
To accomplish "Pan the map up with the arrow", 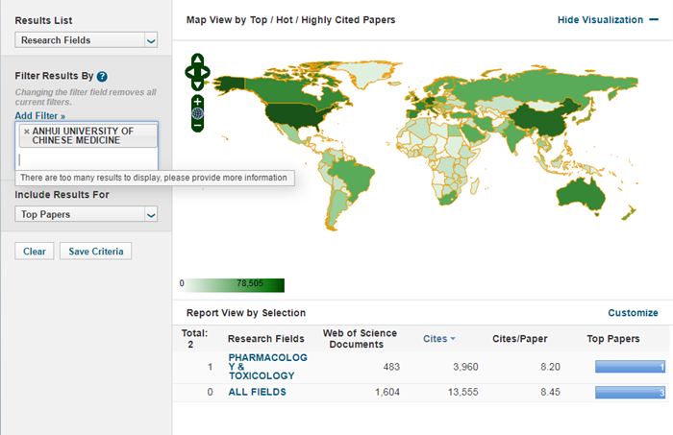I will (x=197, y=60).
